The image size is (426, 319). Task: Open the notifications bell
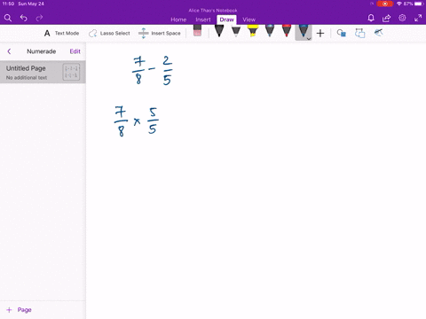tap(371, 18)
